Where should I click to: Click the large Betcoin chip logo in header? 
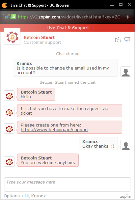click(12, 37)
